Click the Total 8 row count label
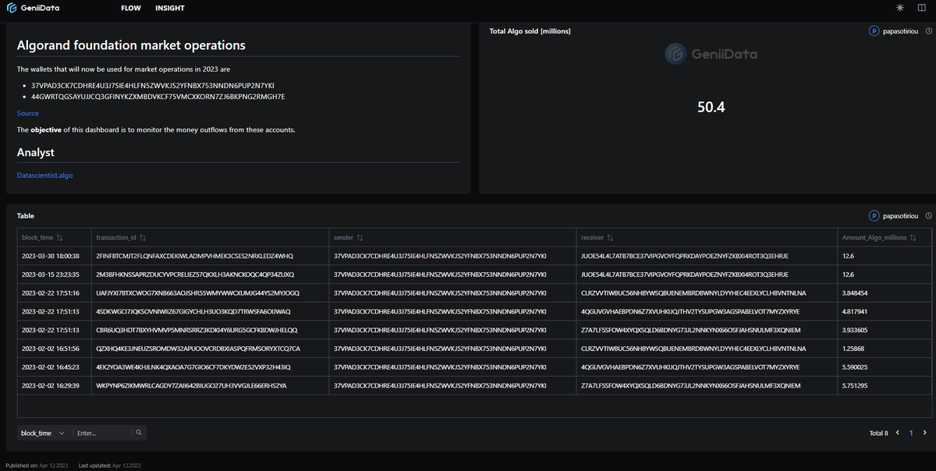Viewport: 936px width, 471px height. coord(878,433)
